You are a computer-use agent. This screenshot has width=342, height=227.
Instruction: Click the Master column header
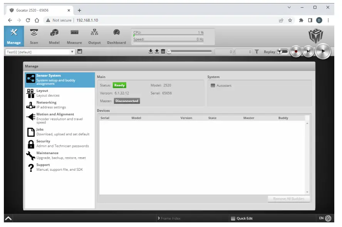[x=249, y=118]
